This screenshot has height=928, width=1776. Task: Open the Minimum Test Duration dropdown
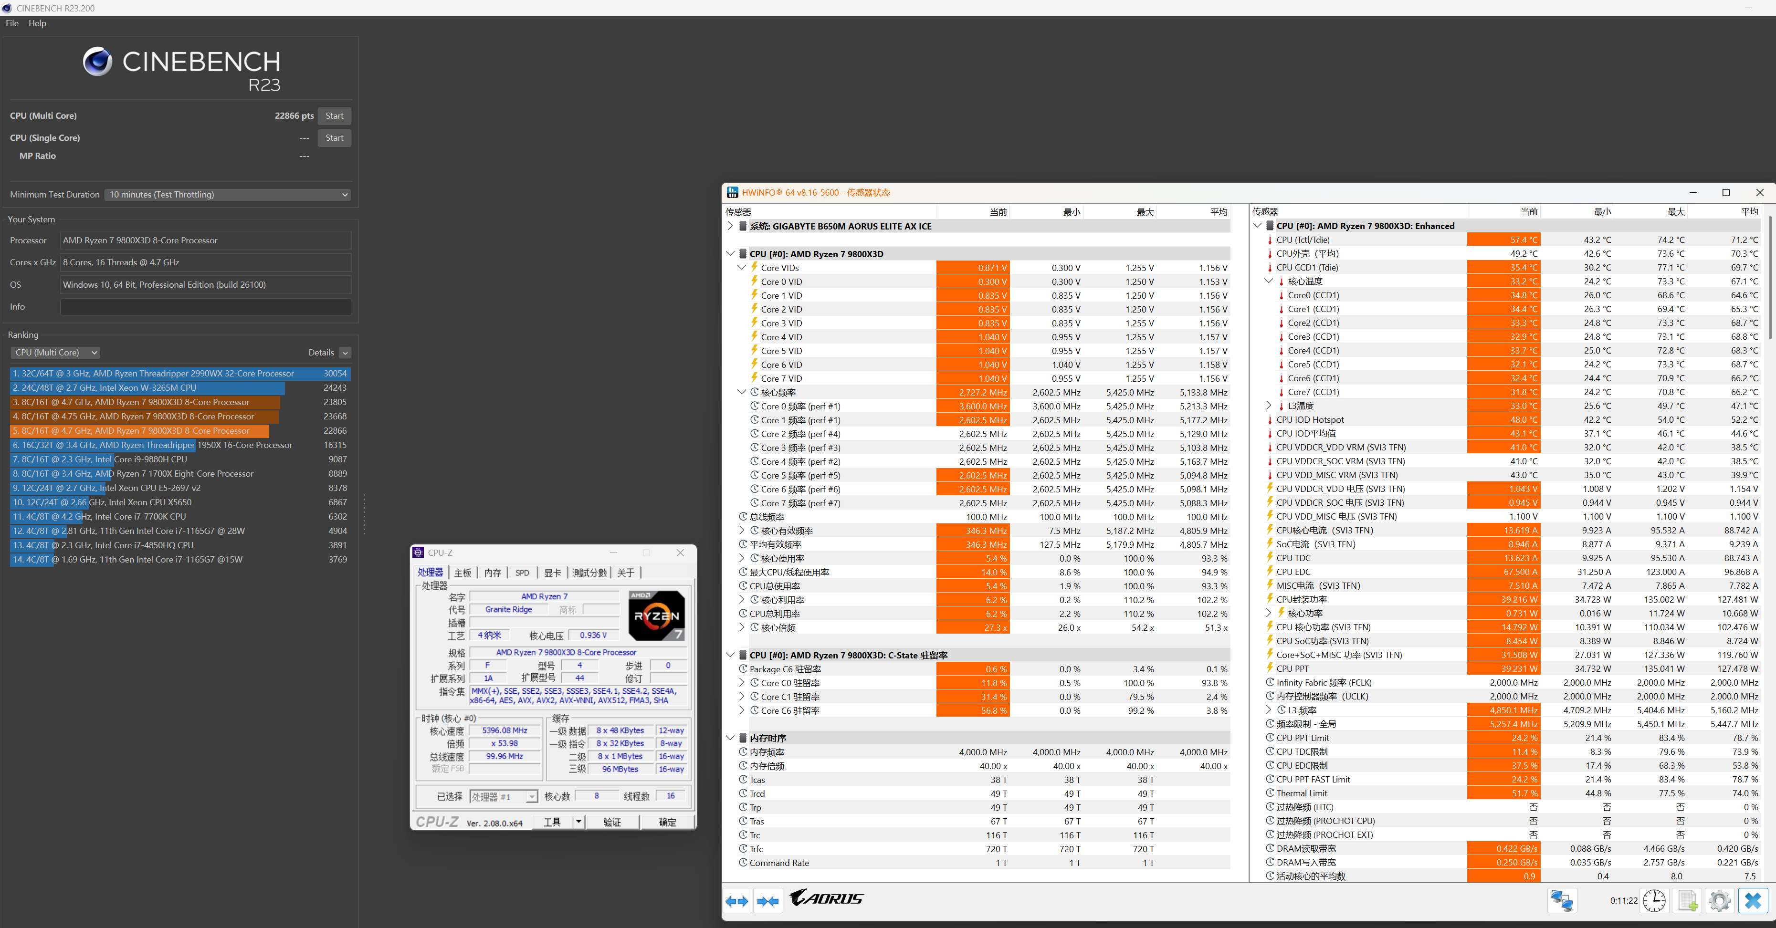[228, 194]
